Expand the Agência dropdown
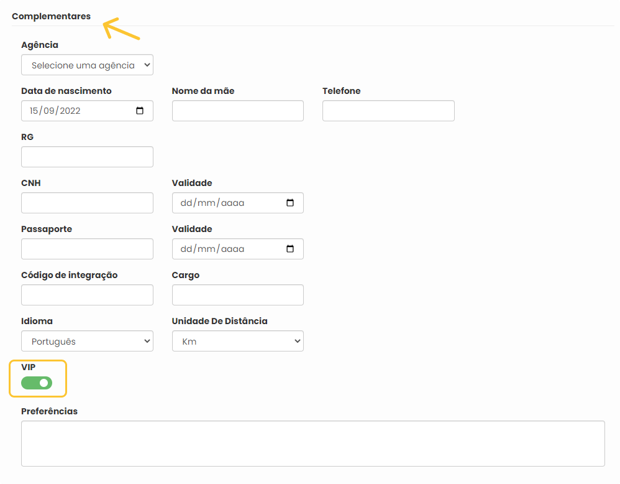The image size is (620, 484). click(87, 65)
